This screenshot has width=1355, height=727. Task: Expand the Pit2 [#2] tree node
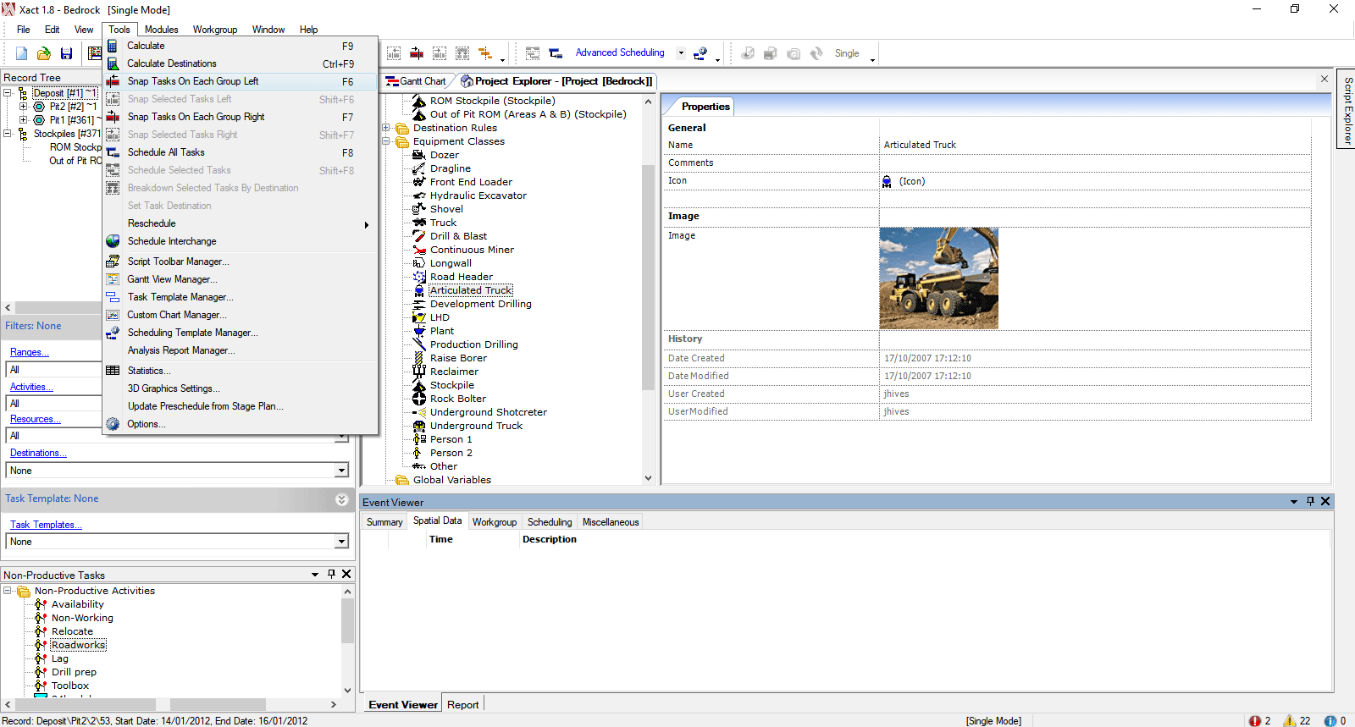tap(24, 107)
